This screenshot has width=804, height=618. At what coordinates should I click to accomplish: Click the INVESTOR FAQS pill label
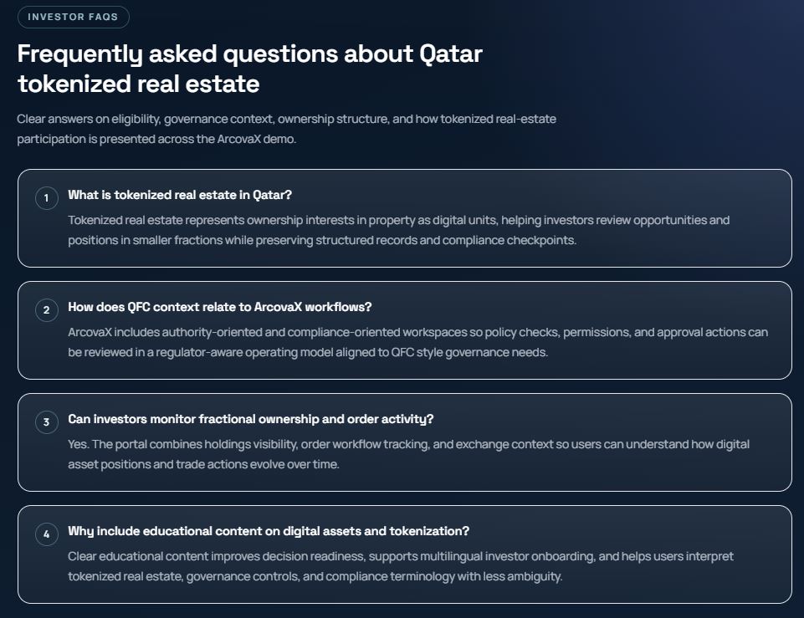[x=73, y=17]
